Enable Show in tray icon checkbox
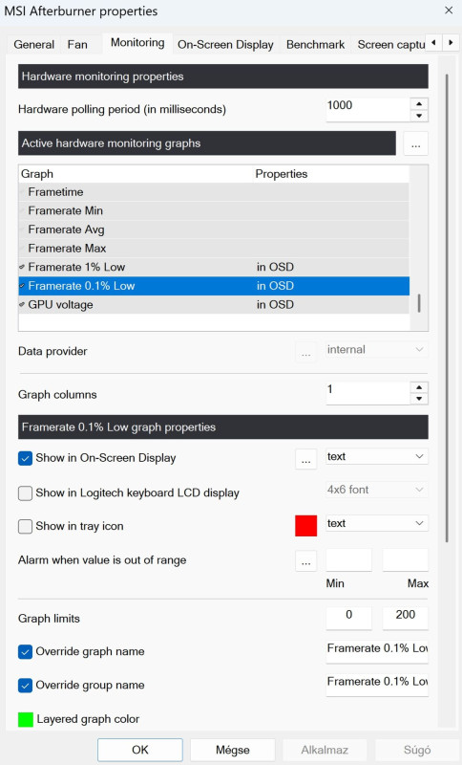The image size is (462, 765). point(26,527)
